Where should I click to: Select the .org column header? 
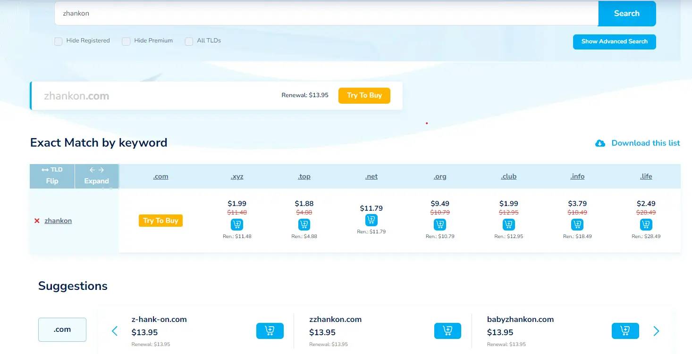coord(439,176)
